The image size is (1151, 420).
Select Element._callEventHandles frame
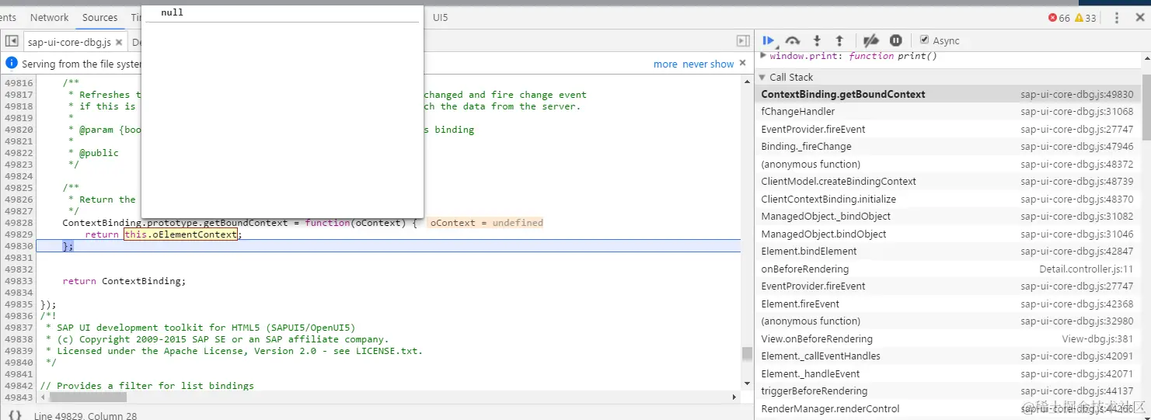coord(947,356)
